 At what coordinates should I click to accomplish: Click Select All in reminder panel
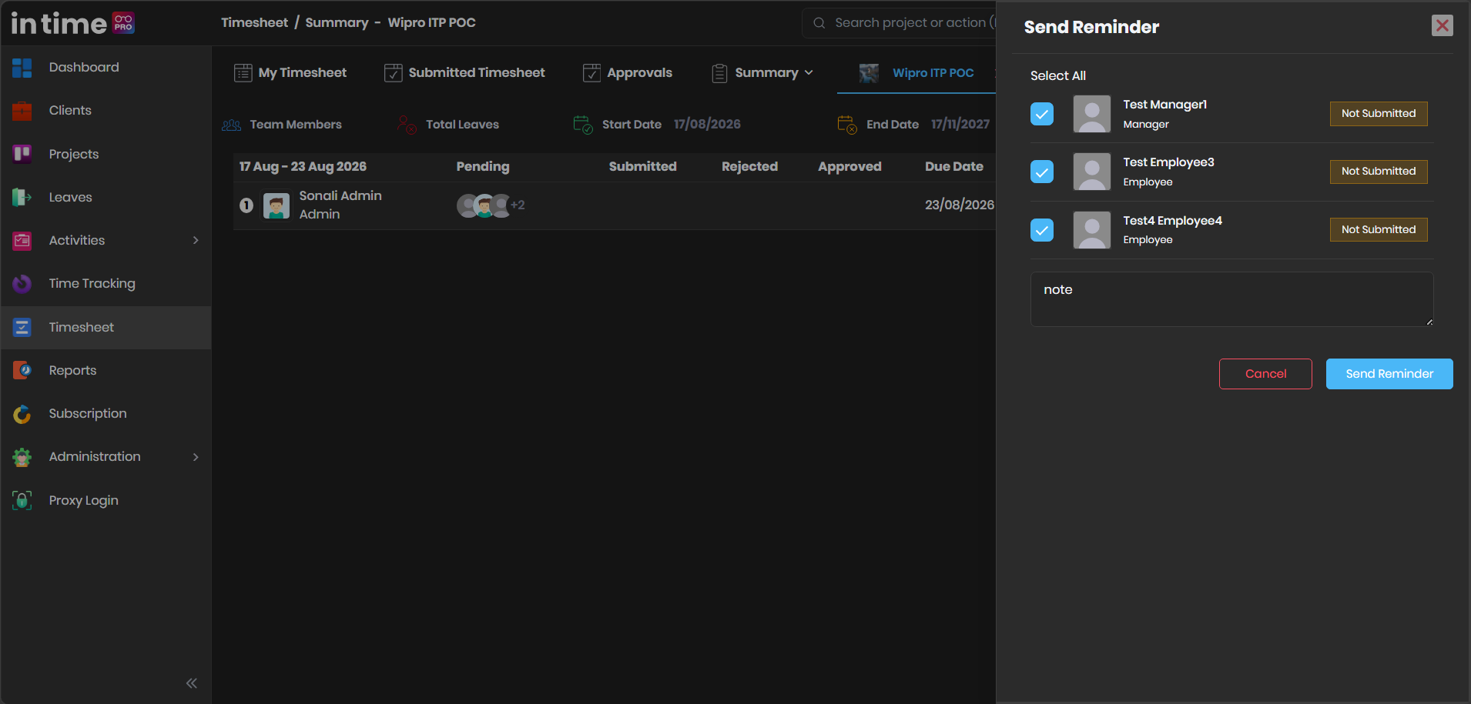tap(1058, 75)
